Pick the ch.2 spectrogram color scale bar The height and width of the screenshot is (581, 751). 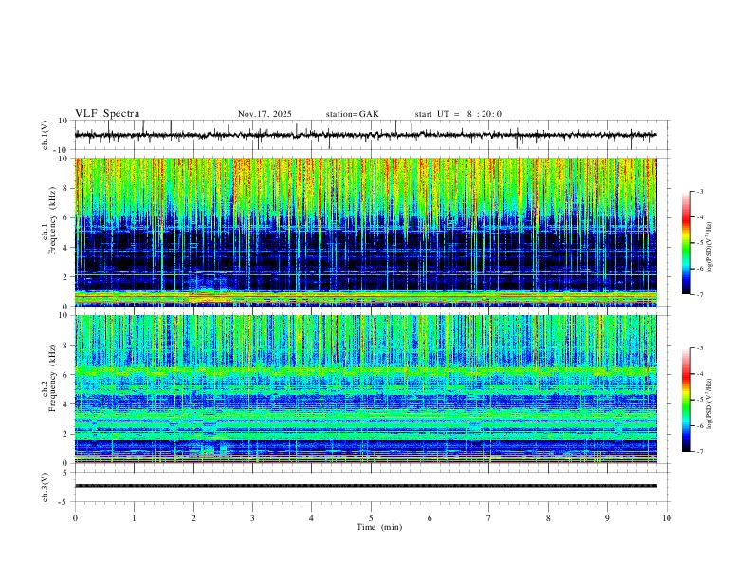click(x=686, y=400)
